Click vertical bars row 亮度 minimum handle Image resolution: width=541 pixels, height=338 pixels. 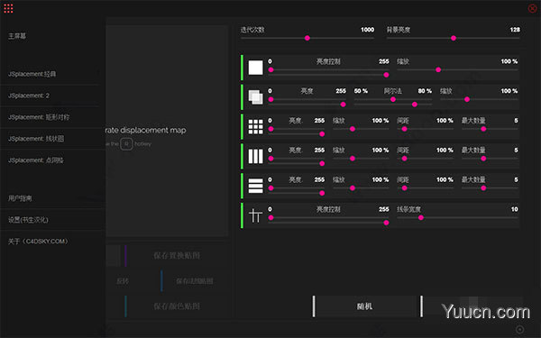point(270,159)
